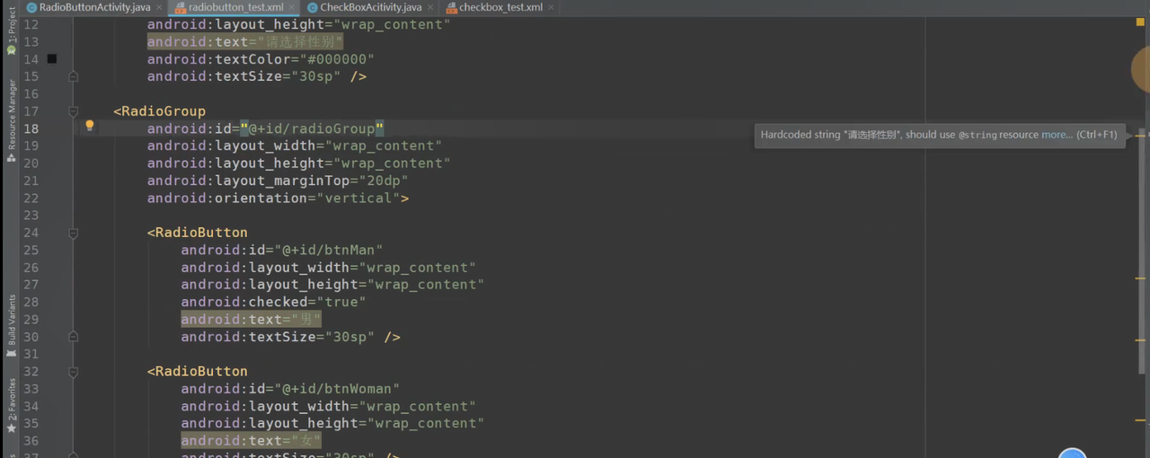Click the <RadioGroup tag on line 17

coord(159,111)
